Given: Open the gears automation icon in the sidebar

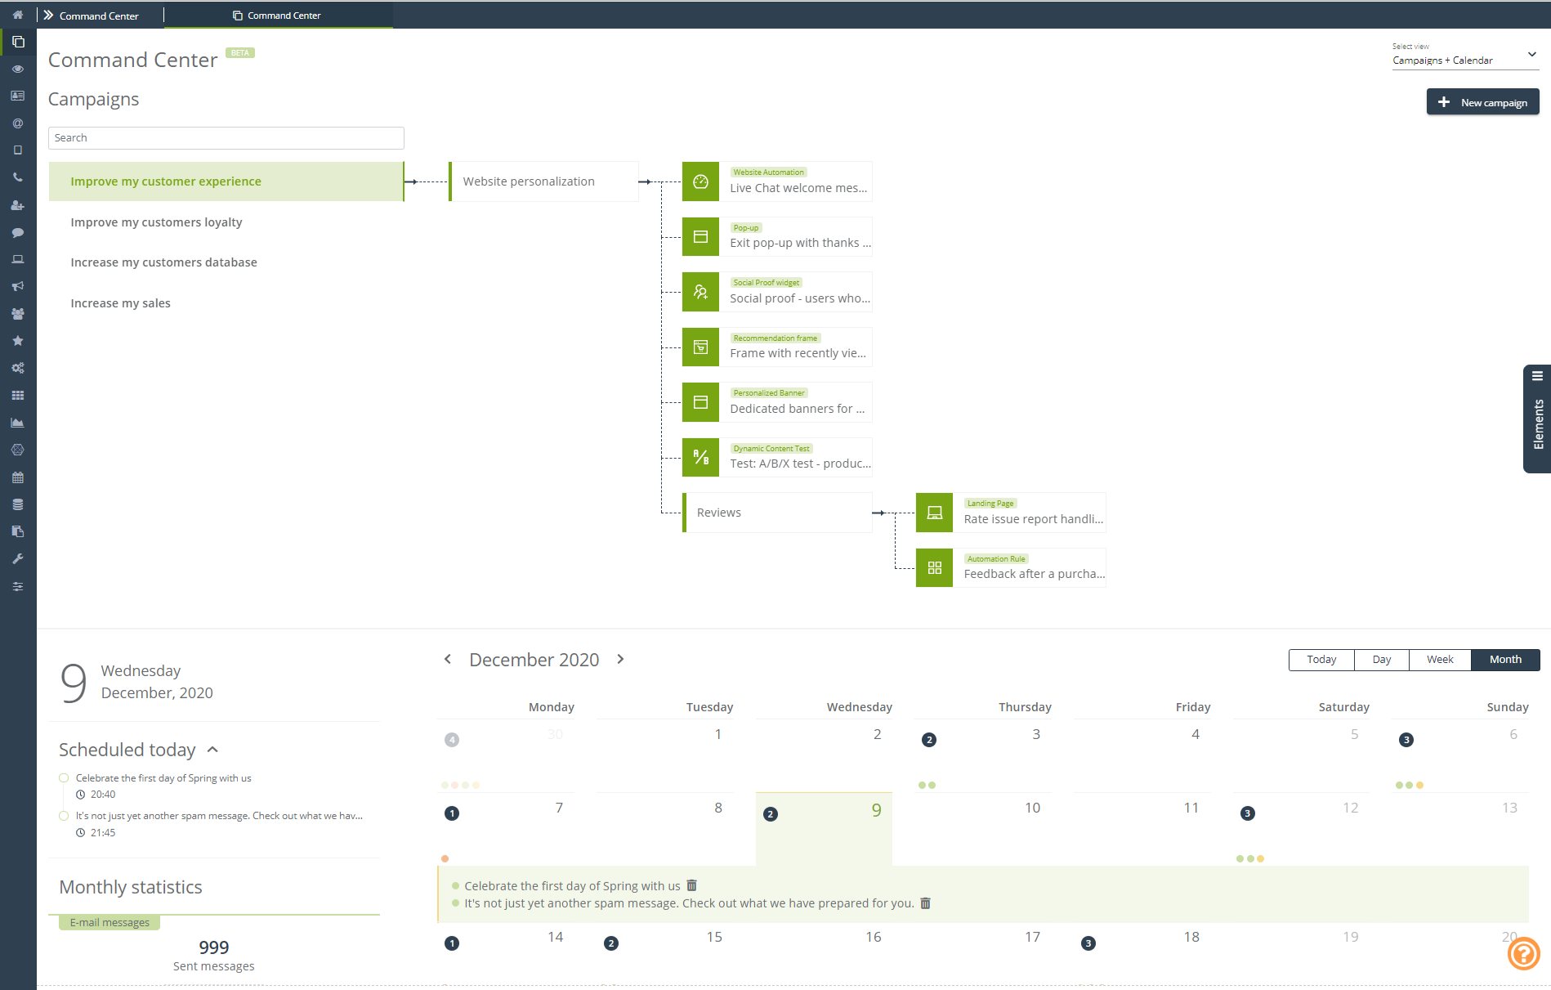Looking at the screenshot, I should pos(18,368).
